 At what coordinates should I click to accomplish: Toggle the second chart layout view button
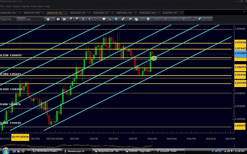pos(64,19)
